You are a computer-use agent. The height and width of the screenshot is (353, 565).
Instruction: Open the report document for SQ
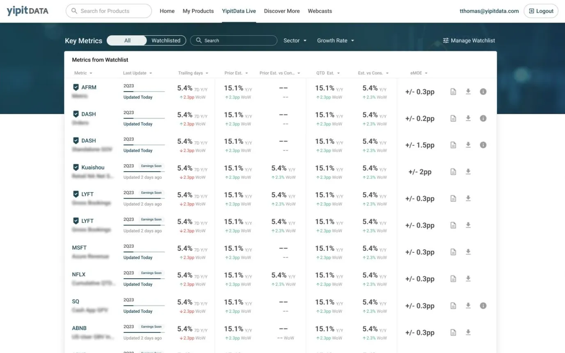pos(453,306)
